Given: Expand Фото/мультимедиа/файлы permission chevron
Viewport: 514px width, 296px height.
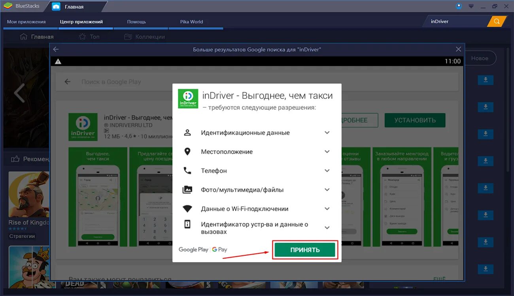Looking at the screenshot, I should tap(327, 189).
